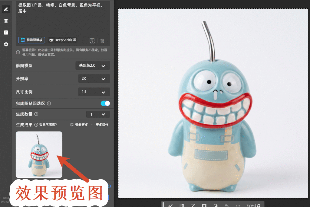Open the layers stack panel in the sidebar
Screen dimensions: 310x207
(x=6, y=21)
